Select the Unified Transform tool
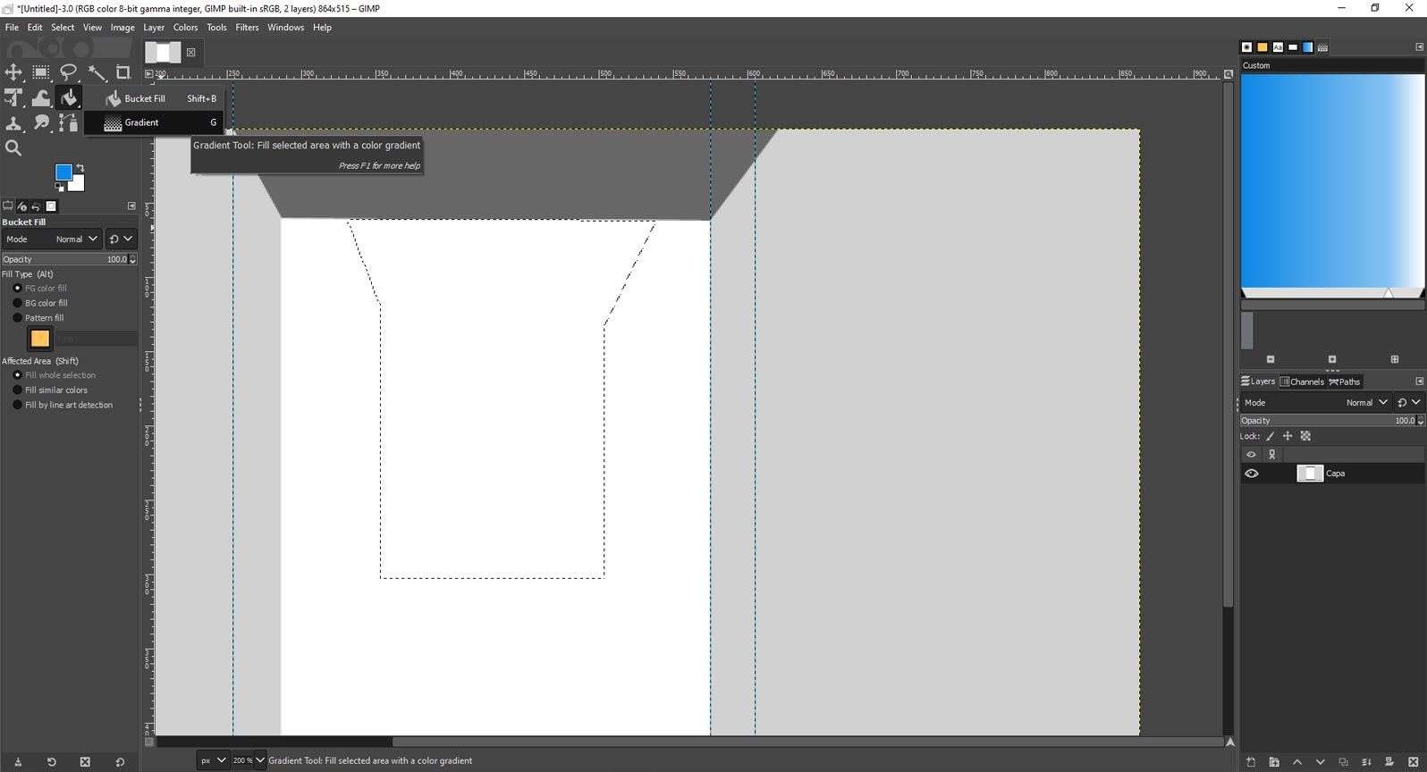1427x772 pixels. pyautogui.click(x=13, y=97)
